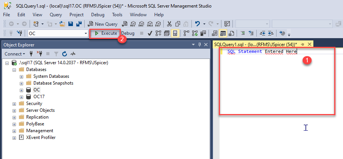Image resolution: width=343 pixels, height=159 pixels.
Task: Toggle IntelliSense Enabled icon
Action: [x=175, y=33]
